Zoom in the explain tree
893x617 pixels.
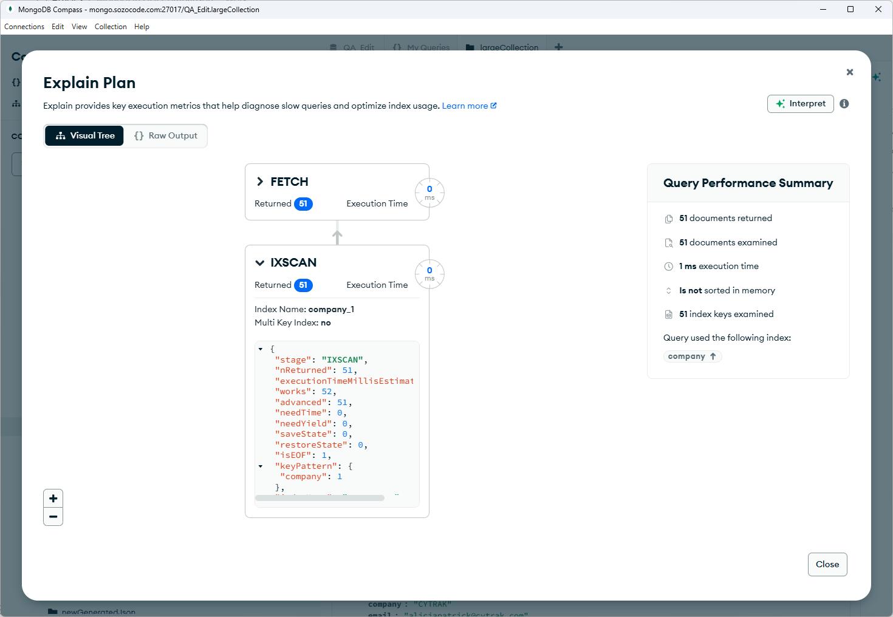coord(53,499)
